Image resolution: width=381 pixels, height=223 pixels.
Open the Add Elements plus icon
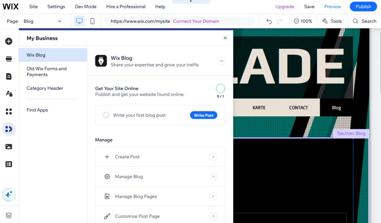click(9, 41)
